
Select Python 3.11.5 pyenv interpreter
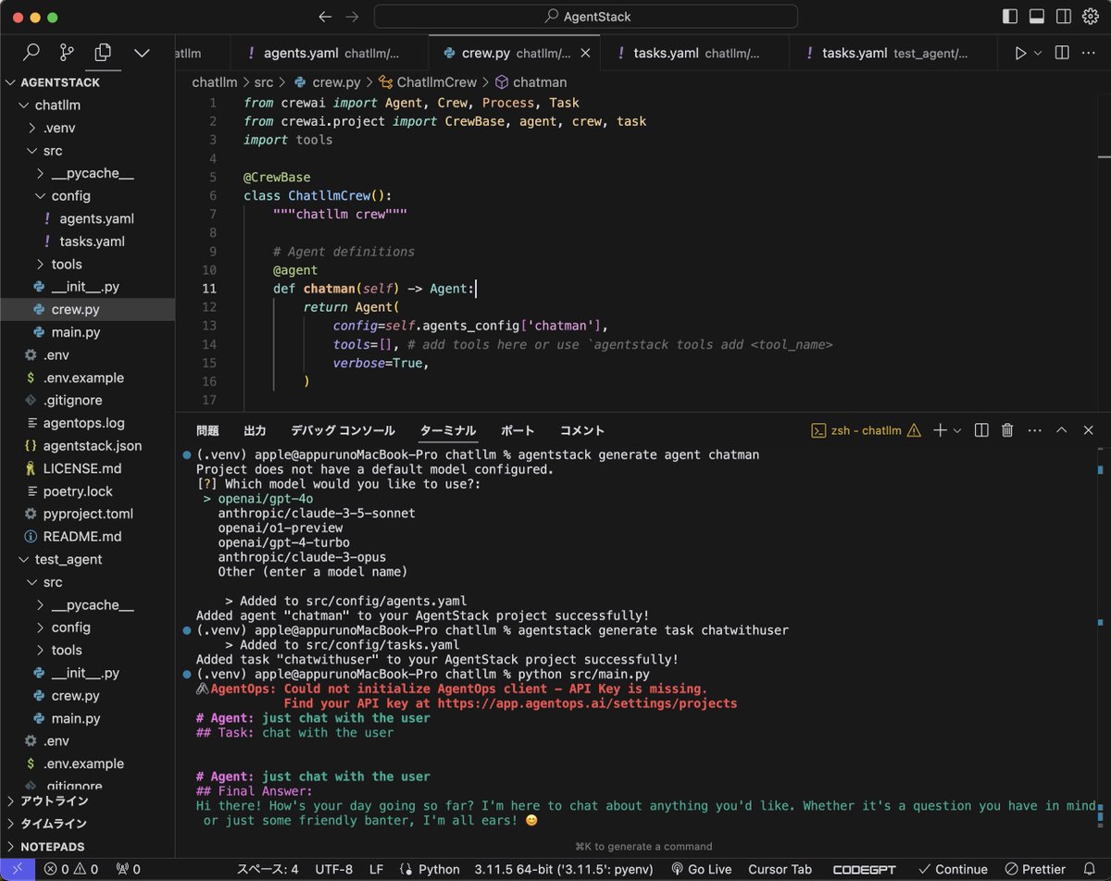point(564,869)
